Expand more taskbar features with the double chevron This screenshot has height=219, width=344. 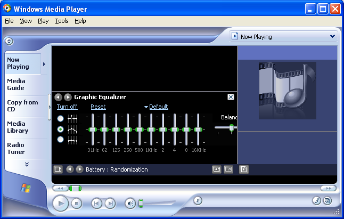[27, 165]
